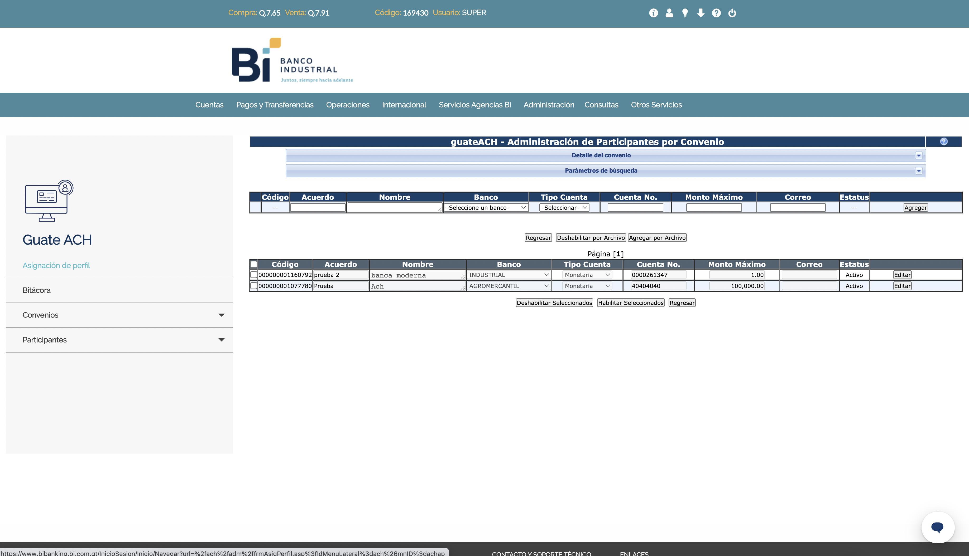Click Agregar por Archivo button
This screenshot has height=556, width=969.
[x=657, y=237]
